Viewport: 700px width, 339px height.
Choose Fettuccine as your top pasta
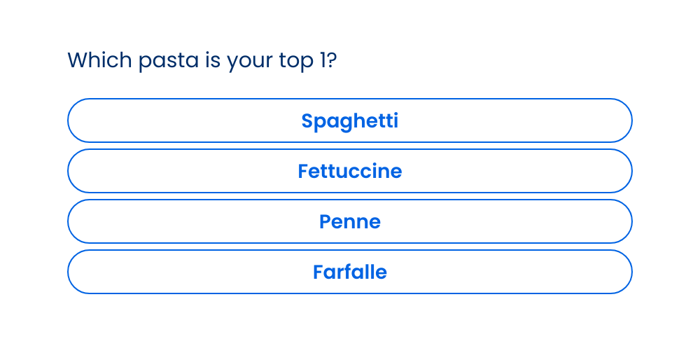tap(350, 171)
